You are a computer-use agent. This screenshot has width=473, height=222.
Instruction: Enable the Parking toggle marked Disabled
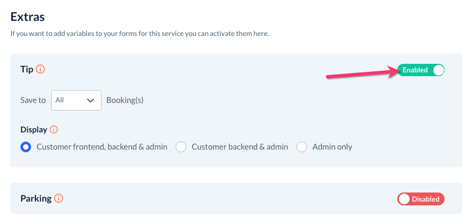(x=421, y=199)
